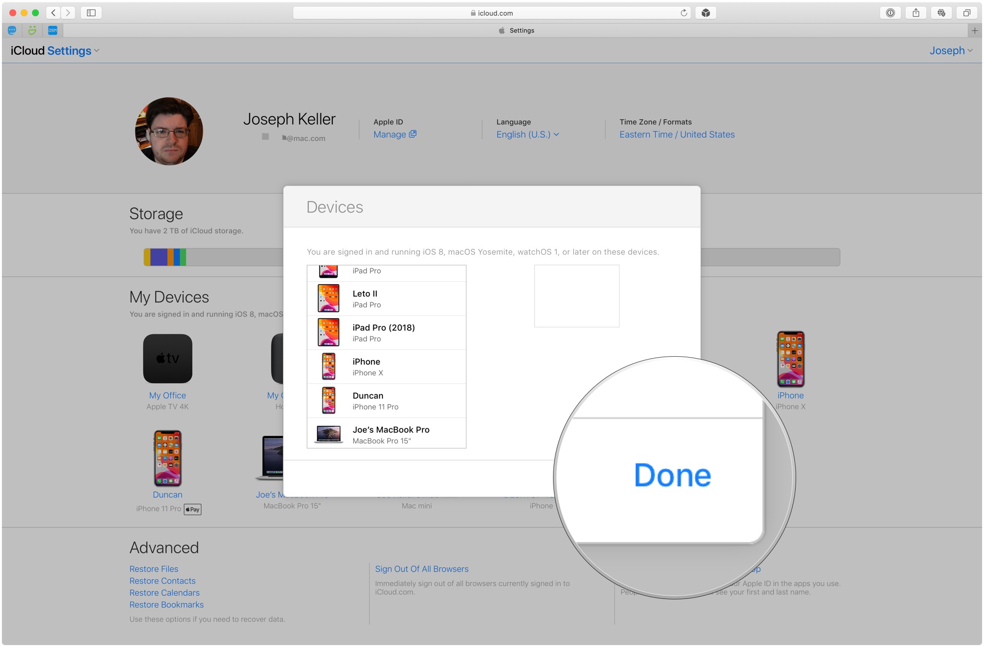Click Sign Out Of All Browsers link
This screenshot has width=984, height=647.
[421, 569]
